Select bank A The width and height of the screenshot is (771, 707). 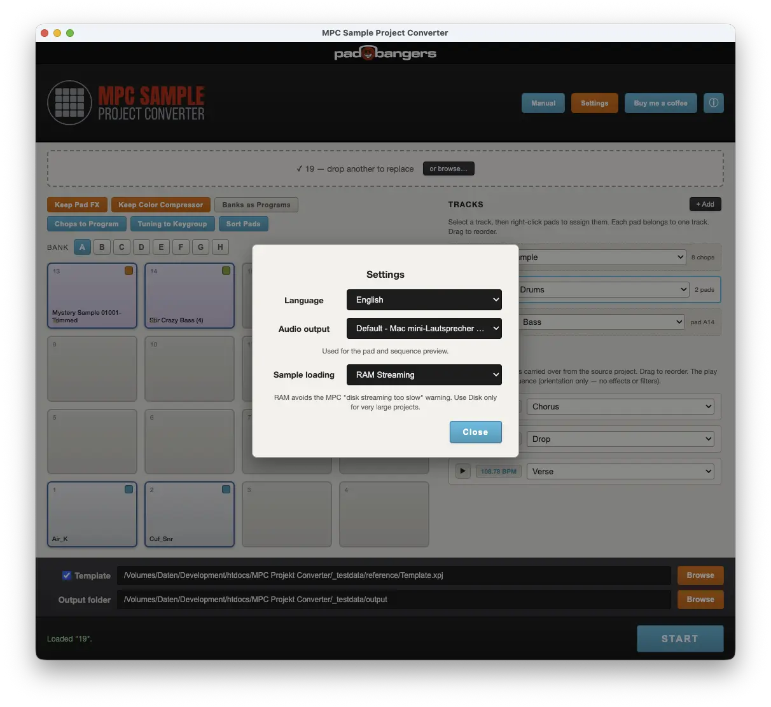coord(82,247)
